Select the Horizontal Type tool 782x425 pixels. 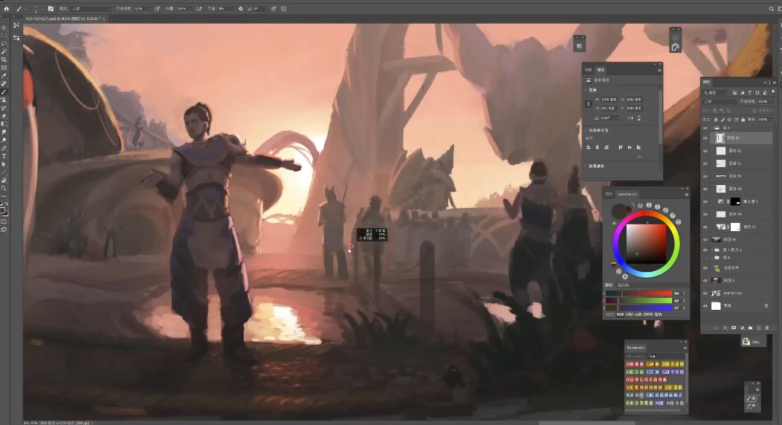[x=4, y=156]
